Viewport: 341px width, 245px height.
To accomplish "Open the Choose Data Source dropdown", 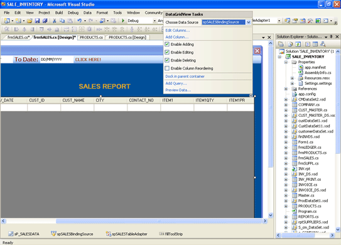I will (248, 22).
